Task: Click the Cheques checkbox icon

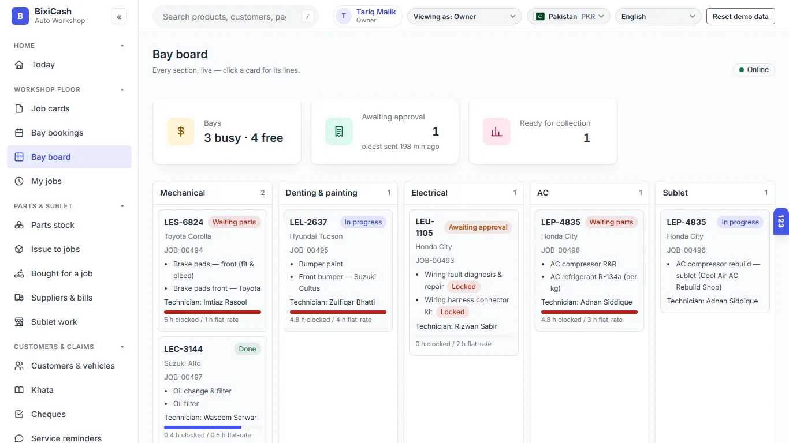Action: [x=19, y=414]
